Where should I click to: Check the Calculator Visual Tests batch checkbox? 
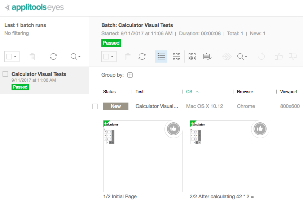pyautogui.click(x=5, y=74)
